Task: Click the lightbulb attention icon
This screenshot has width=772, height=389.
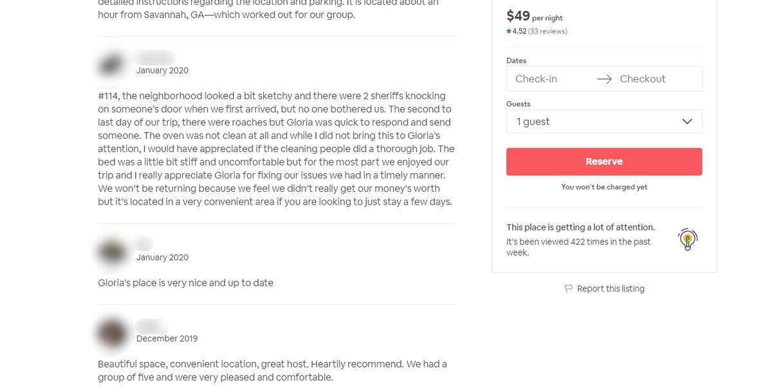Action: coord(688,240)
